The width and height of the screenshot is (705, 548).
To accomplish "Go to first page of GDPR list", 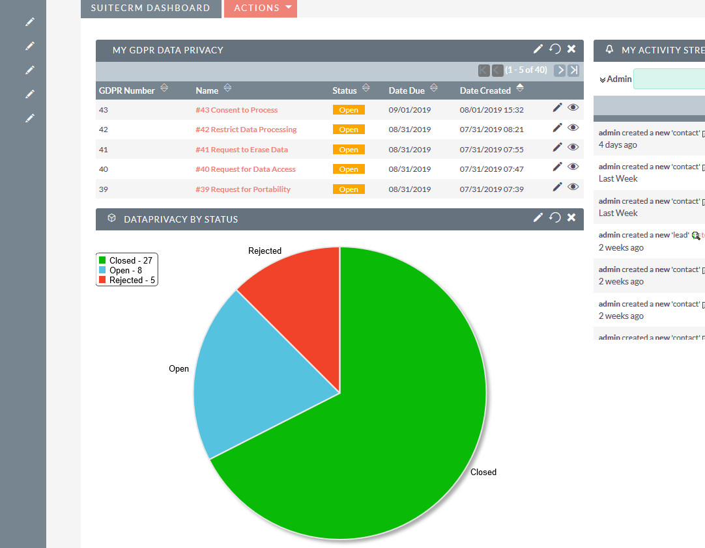I will pos(483,70).
